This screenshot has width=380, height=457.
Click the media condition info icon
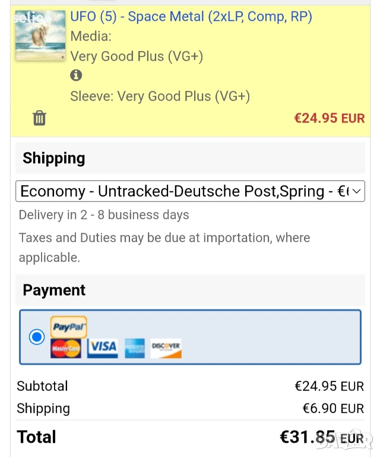[x=76, y=76]
